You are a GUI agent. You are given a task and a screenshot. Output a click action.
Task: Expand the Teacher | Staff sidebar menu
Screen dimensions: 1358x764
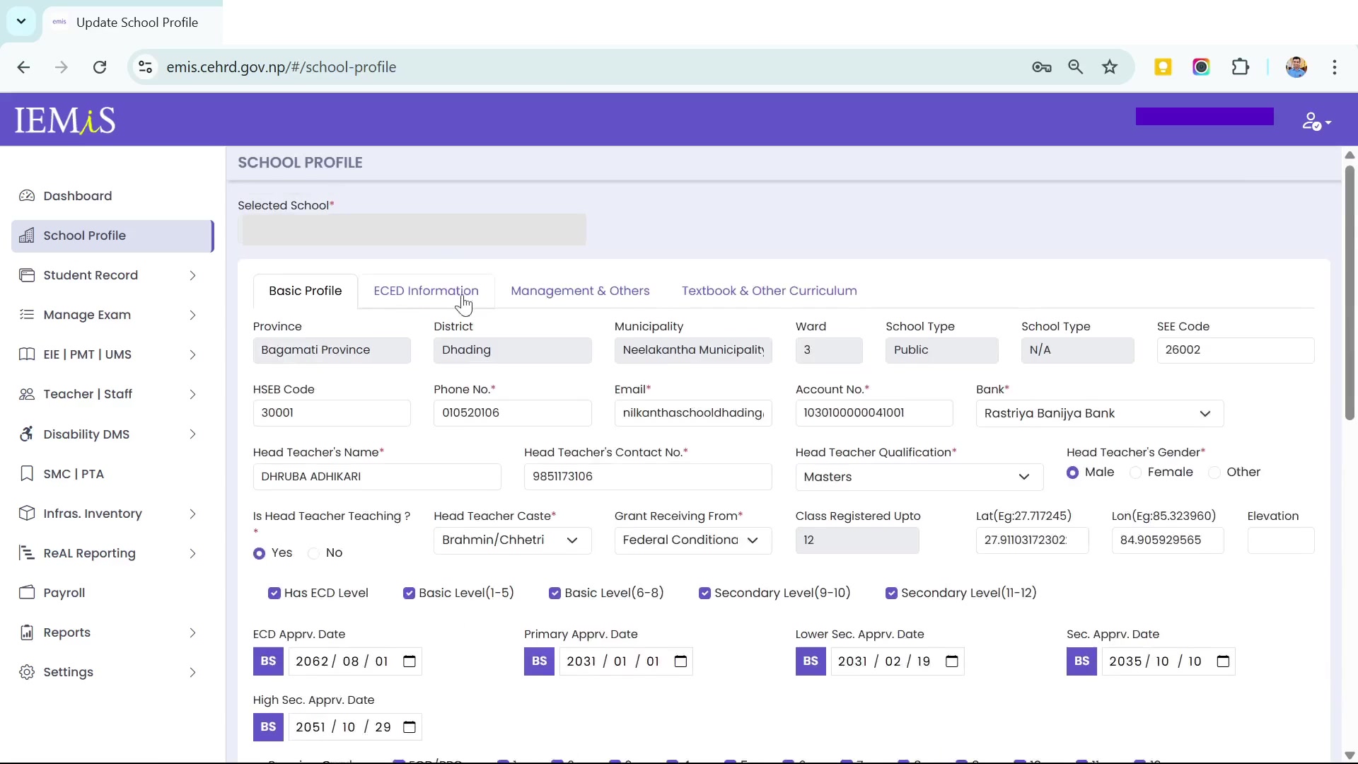click(112, 394)
